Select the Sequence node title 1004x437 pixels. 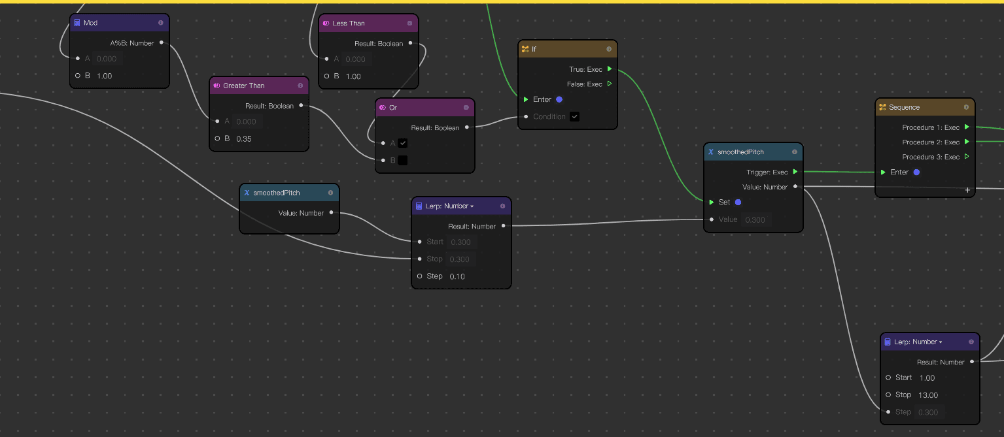[905, 107]
